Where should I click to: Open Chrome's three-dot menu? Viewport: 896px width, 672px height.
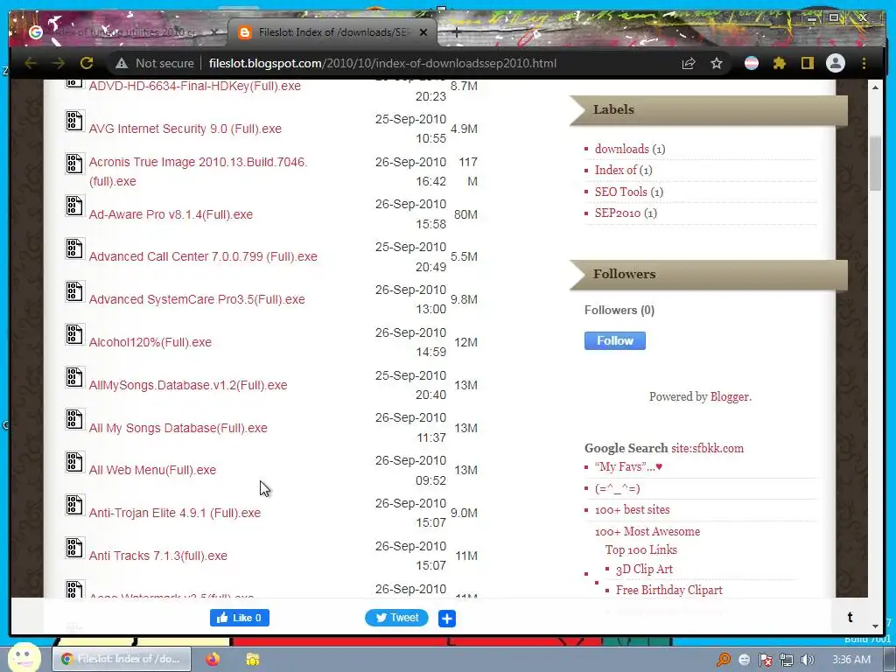pos(864,63)
